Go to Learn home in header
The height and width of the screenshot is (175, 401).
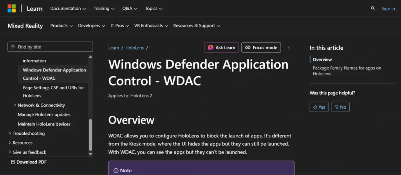[34, 9]
